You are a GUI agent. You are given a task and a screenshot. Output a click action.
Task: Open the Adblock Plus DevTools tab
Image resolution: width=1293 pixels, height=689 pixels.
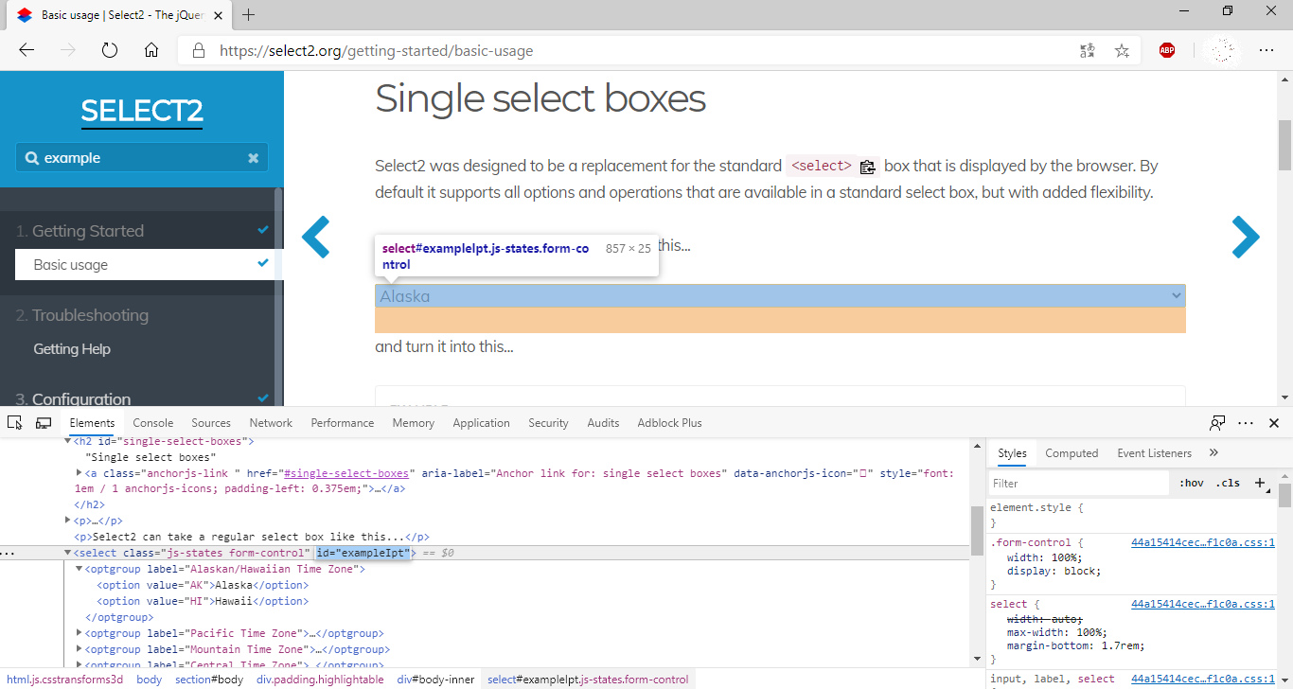(670, 423)
